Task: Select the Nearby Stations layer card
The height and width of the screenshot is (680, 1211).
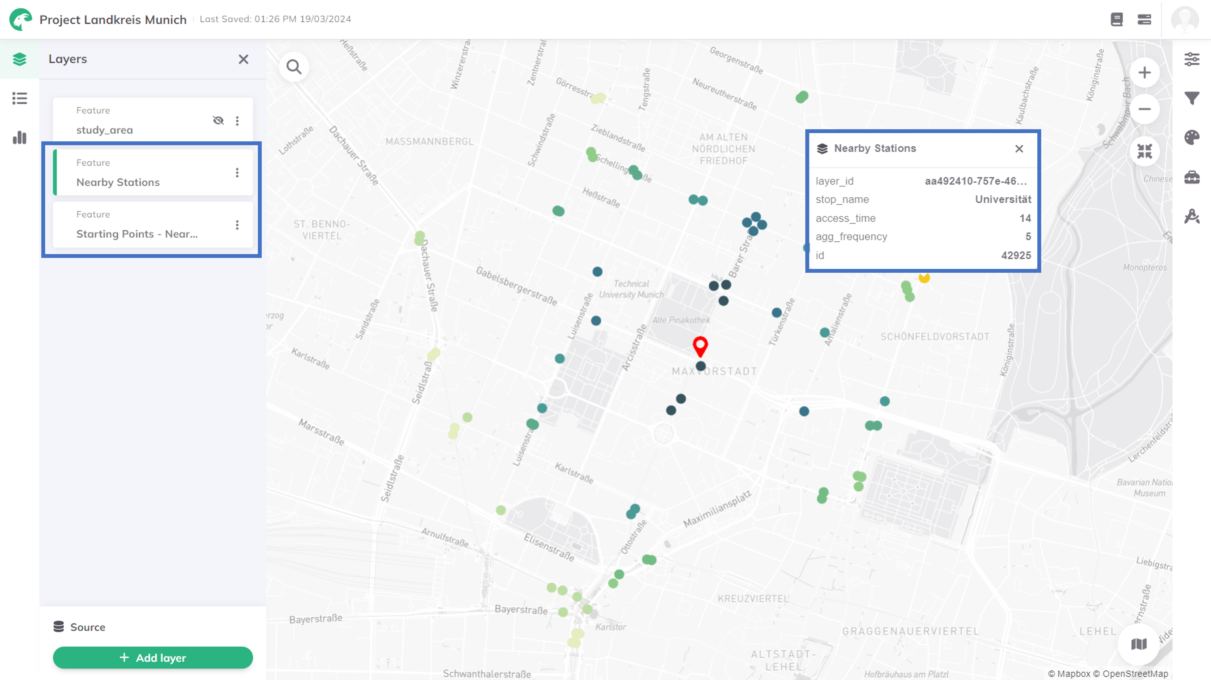Action: [153, 172]
